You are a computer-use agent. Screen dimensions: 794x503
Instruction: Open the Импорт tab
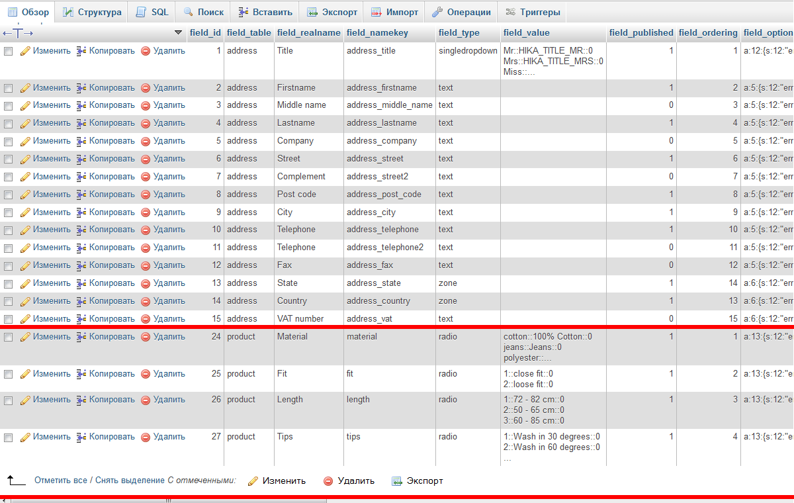pyautogui.click(x=395, y=12)
